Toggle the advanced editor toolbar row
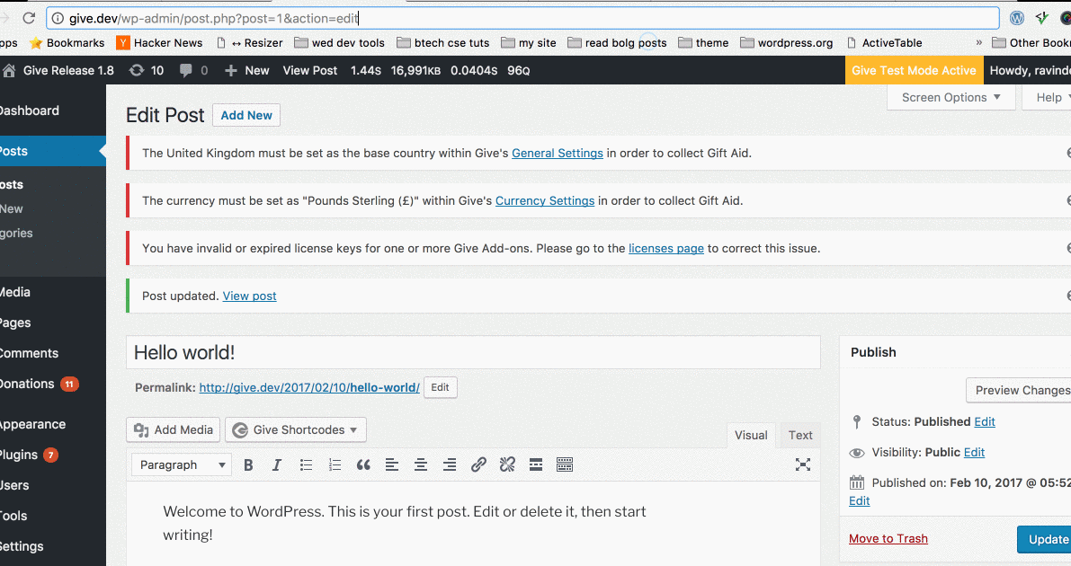 (564, 464)
